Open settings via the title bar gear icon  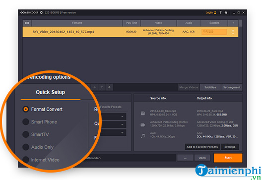[x=41, y=12]
